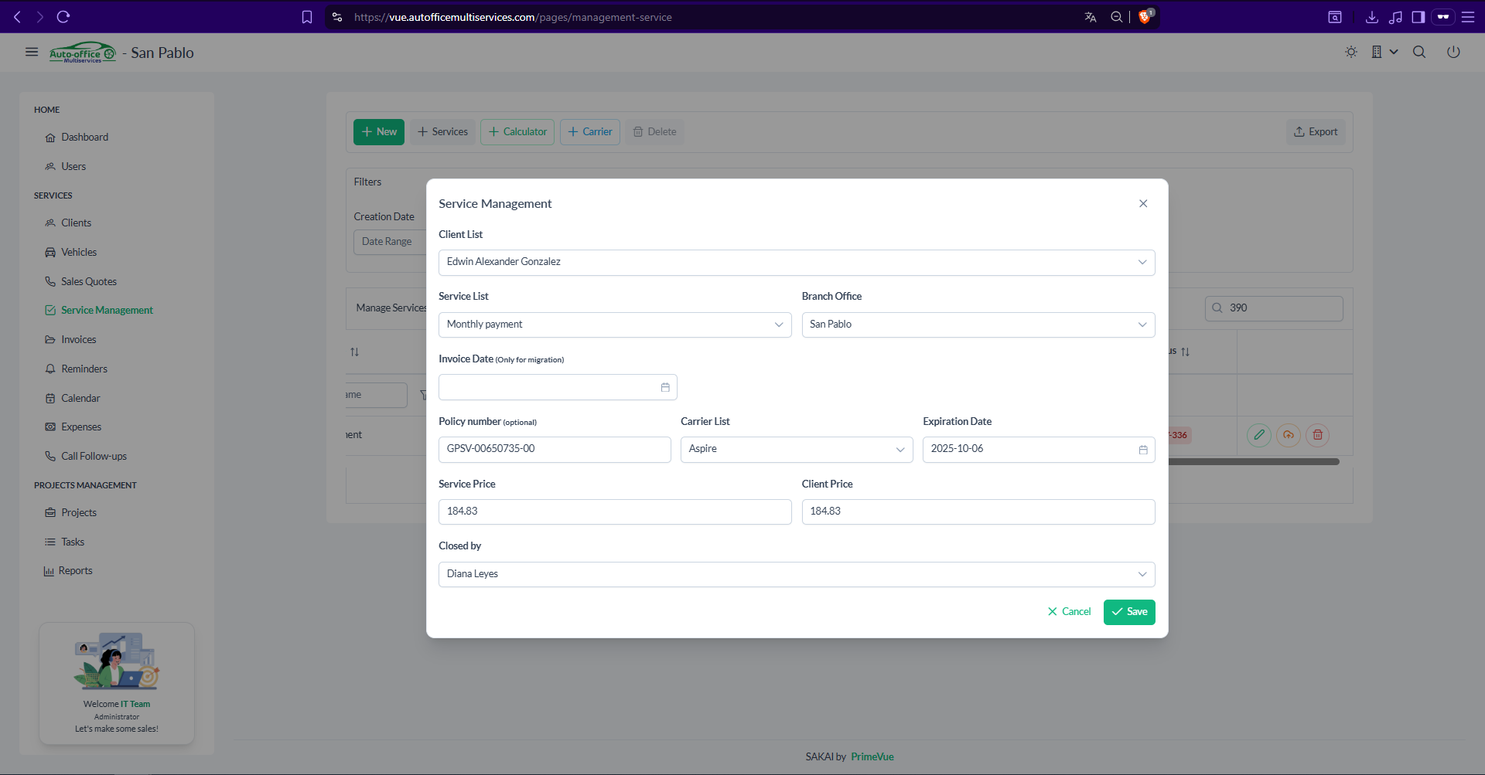Click the Policy number input field
The image size is (1485, 775).
554,450
